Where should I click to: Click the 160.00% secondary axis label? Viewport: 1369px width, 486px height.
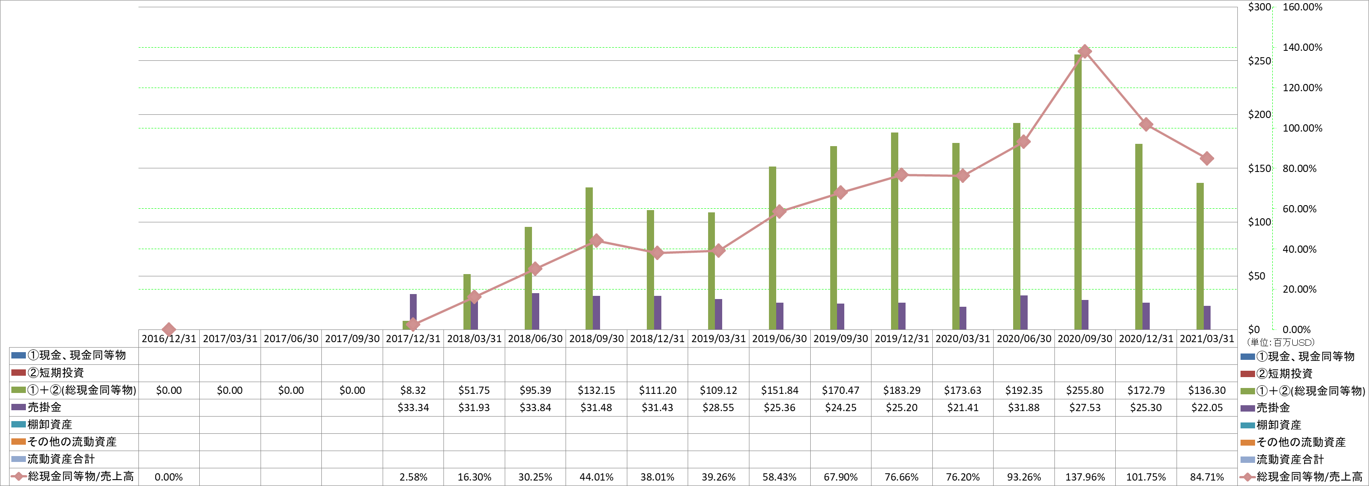[1303, 7]
